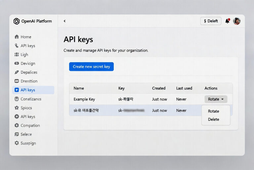The width and height of the screenshot is (254, 170).
Task: Click Just now in Example Key row
Action: pos(159,99)
